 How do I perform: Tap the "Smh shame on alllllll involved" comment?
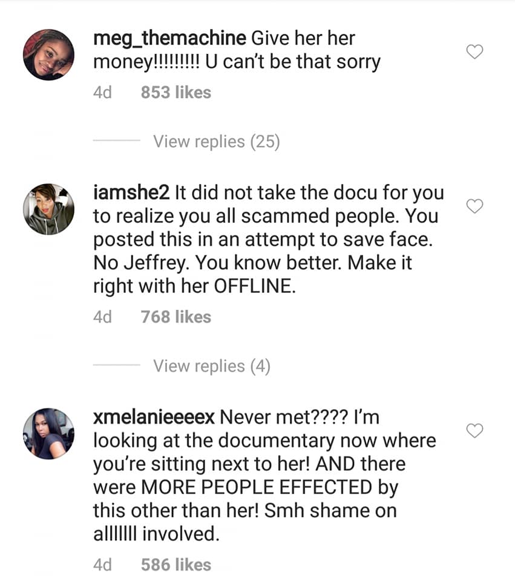point(244,522)
